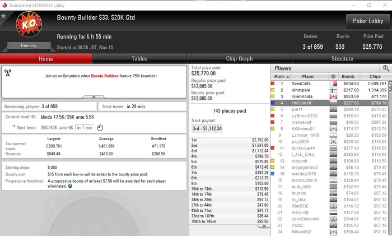Open the player search magnifier
The width and height of the screenshot is (392, 236).
click(x=386, y=68)
